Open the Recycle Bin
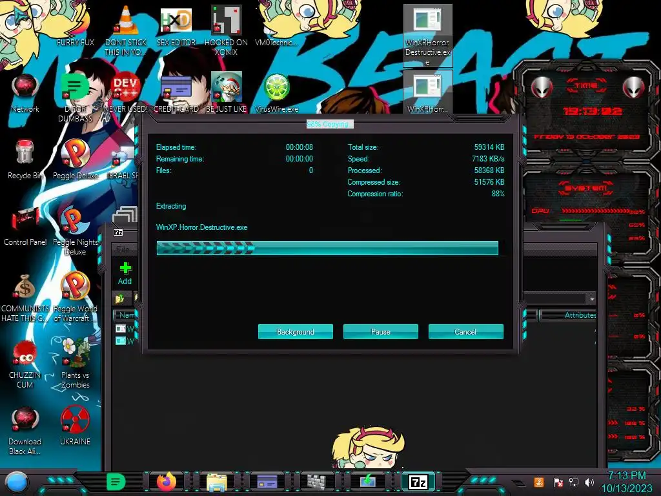Image resolution: width=661 pixels, height=496 pixels. (x=25, y=160)
